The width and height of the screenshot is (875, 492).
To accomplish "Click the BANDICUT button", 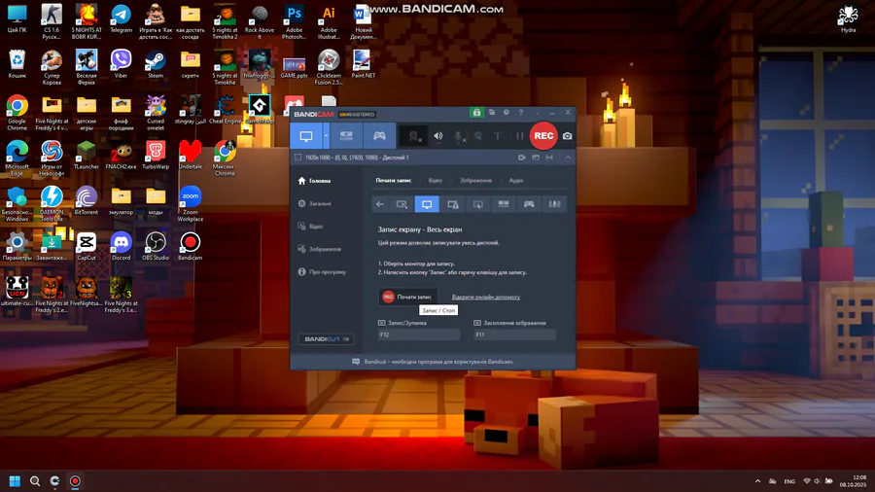I will (326, 338).
